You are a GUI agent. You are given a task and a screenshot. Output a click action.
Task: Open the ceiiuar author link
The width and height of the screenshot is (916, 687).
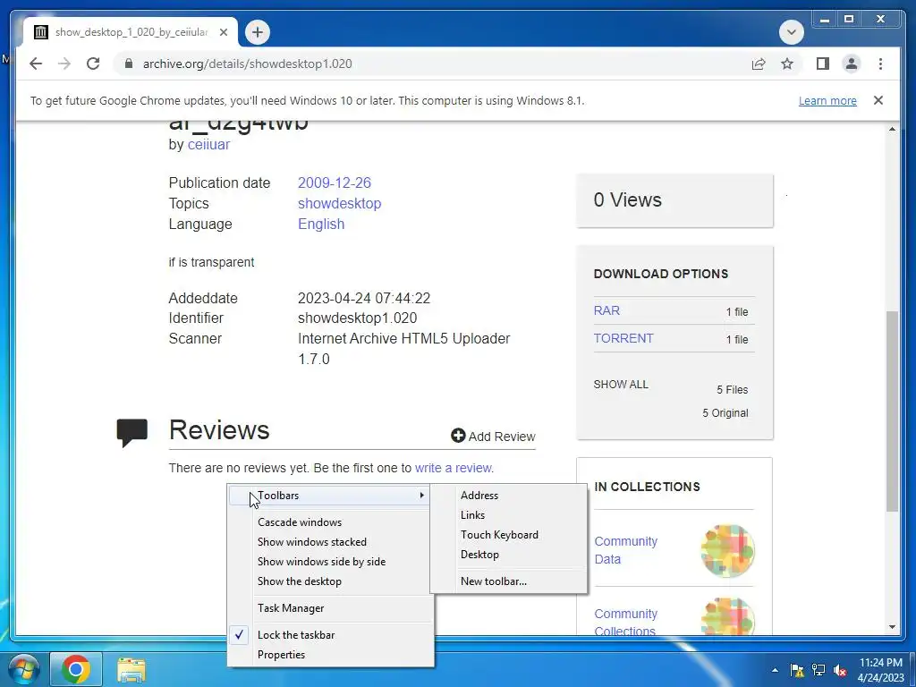tap(208, 144)
